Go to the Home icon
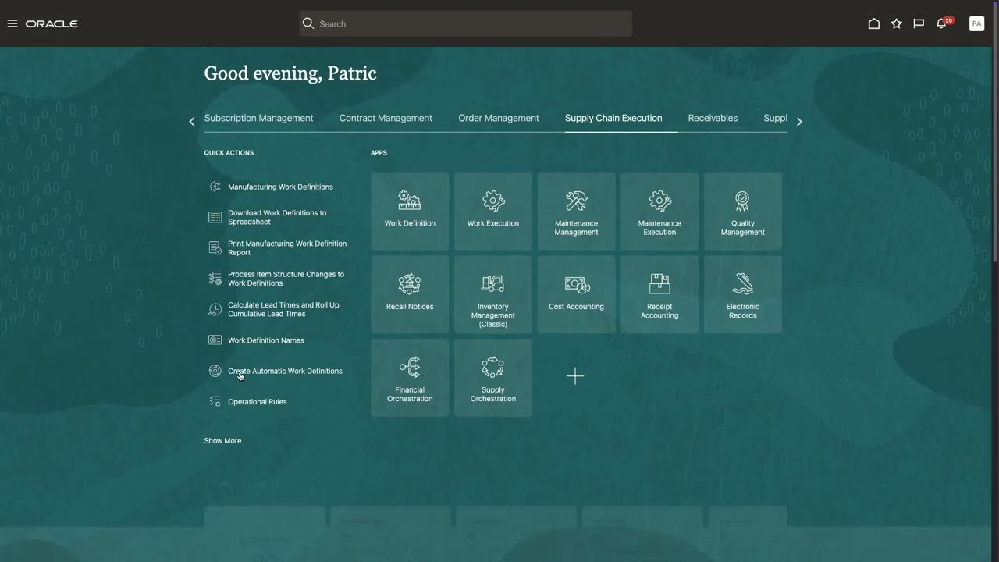Viewport: 999px width, 562px height. pos(874,23)
